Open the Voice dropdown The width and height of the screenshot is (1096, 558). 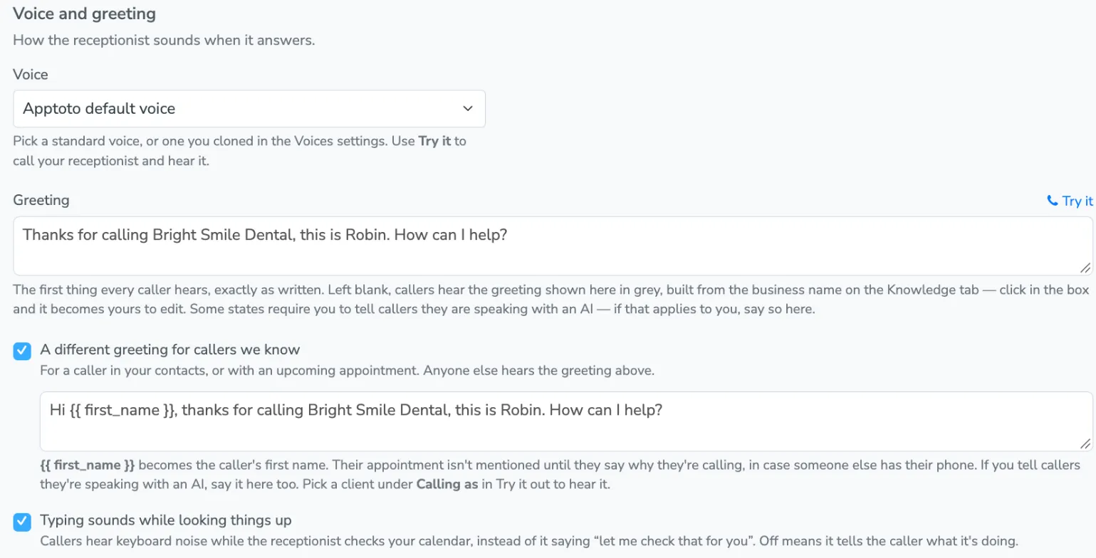(249, 109)
